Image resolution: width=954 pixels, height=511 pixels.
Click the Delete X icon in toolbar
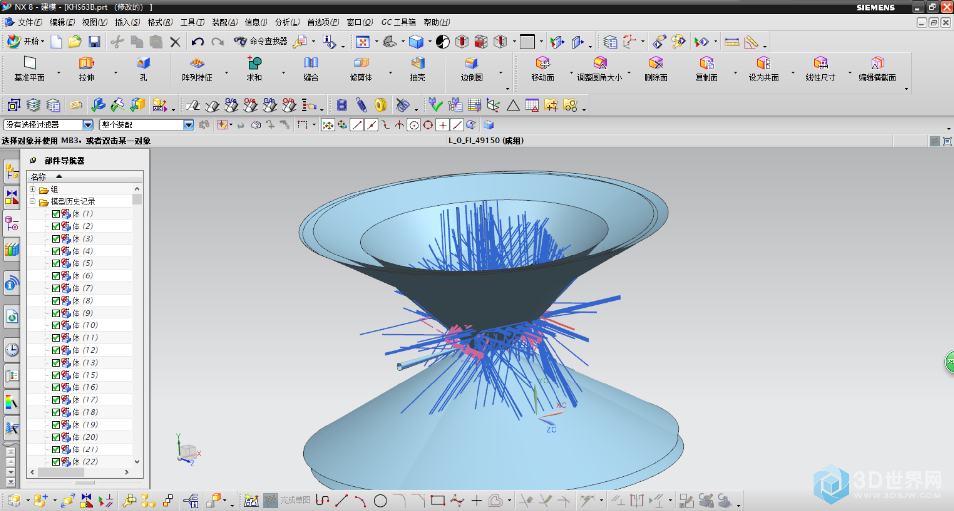175,42
